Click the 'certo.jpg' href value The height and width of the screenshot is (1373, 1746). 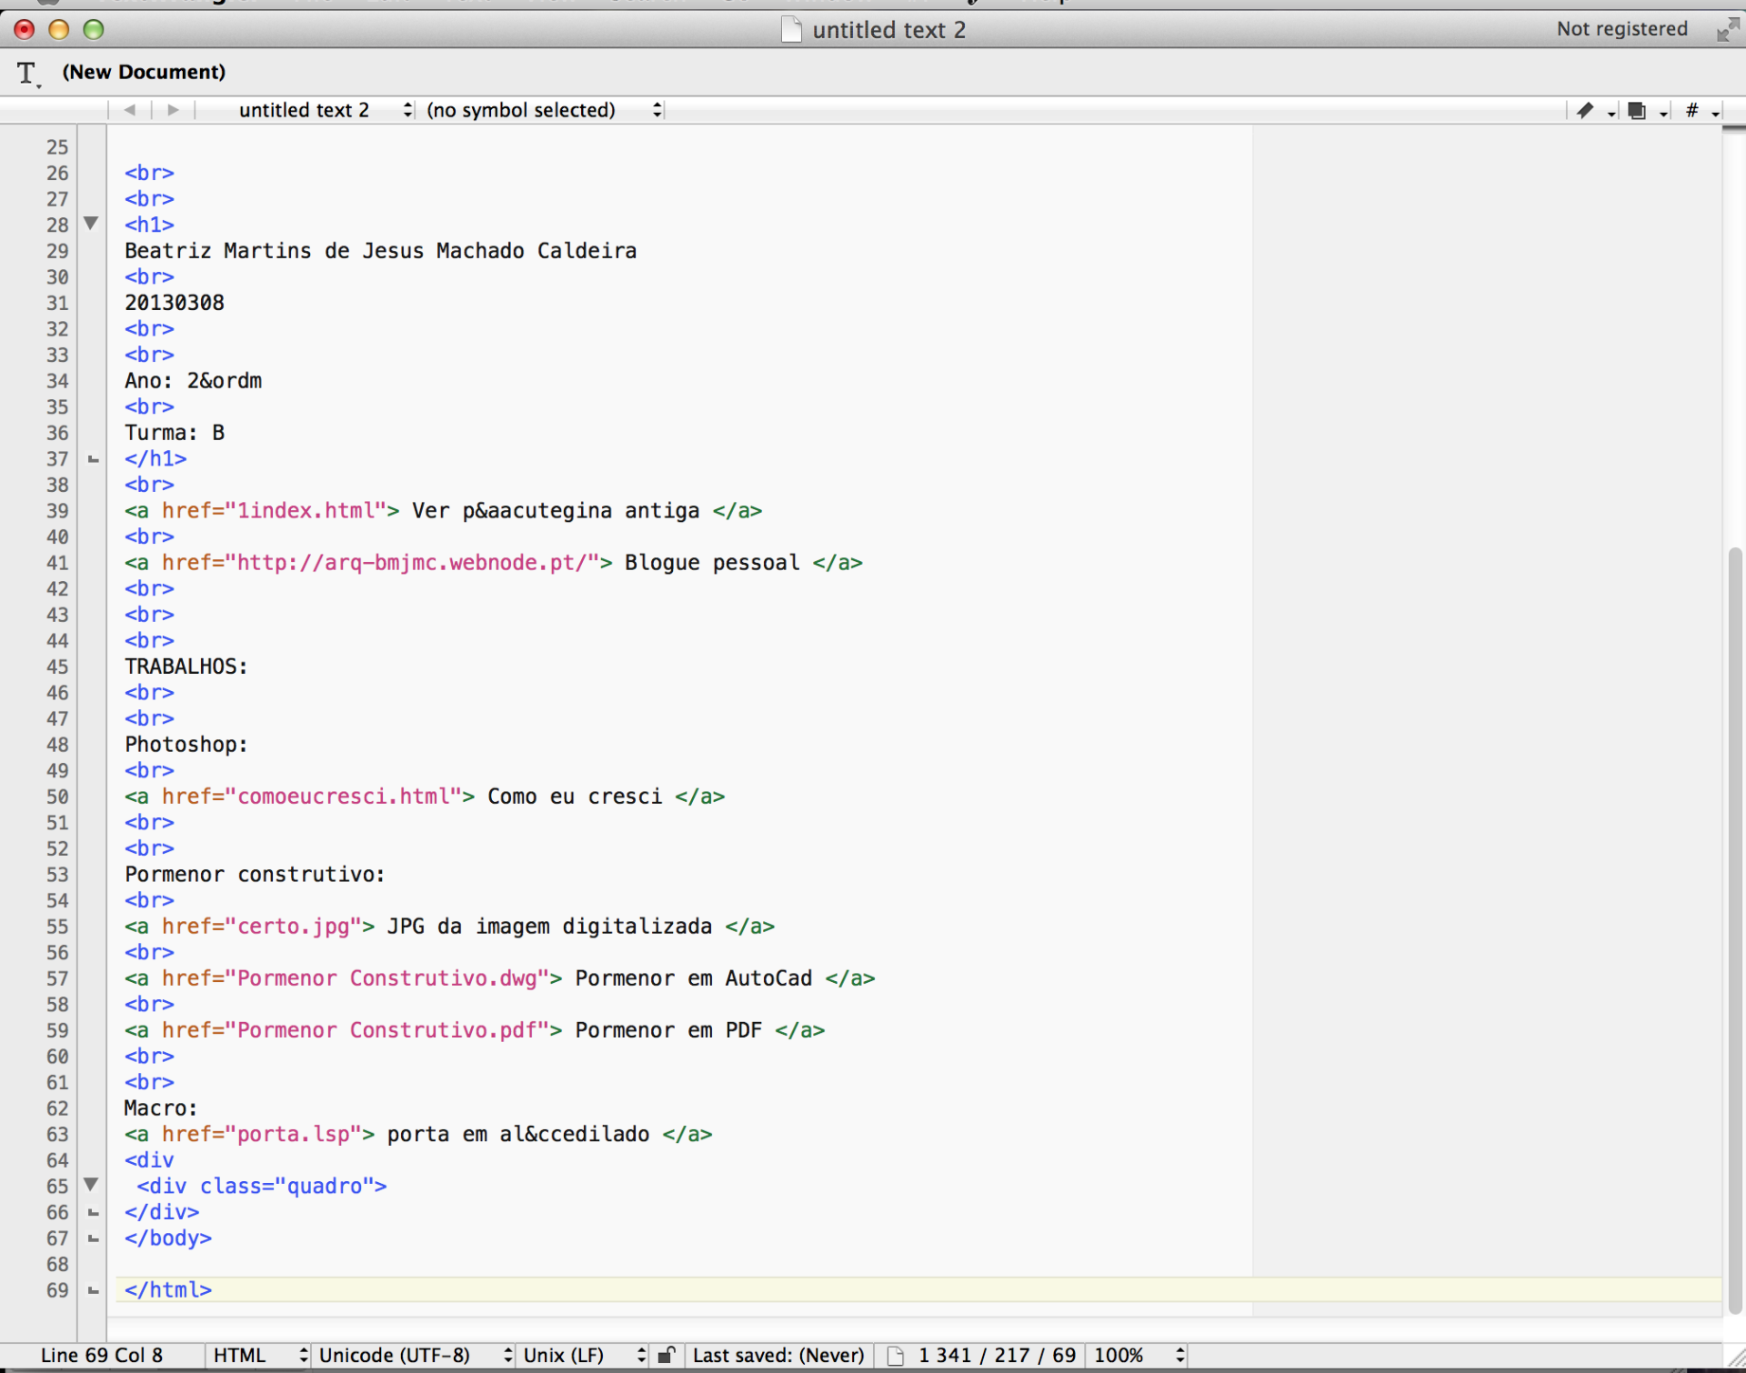click(293, 927)
